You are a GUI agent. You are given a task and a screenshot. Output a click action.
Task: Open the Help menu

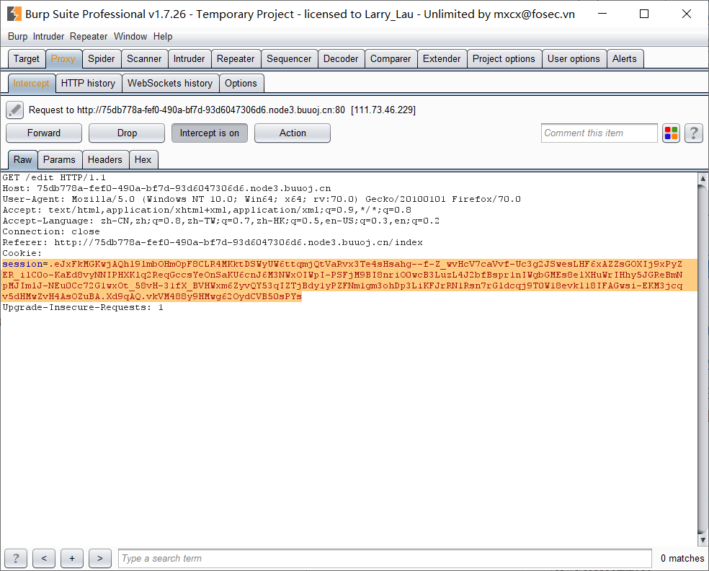point(163,37)
